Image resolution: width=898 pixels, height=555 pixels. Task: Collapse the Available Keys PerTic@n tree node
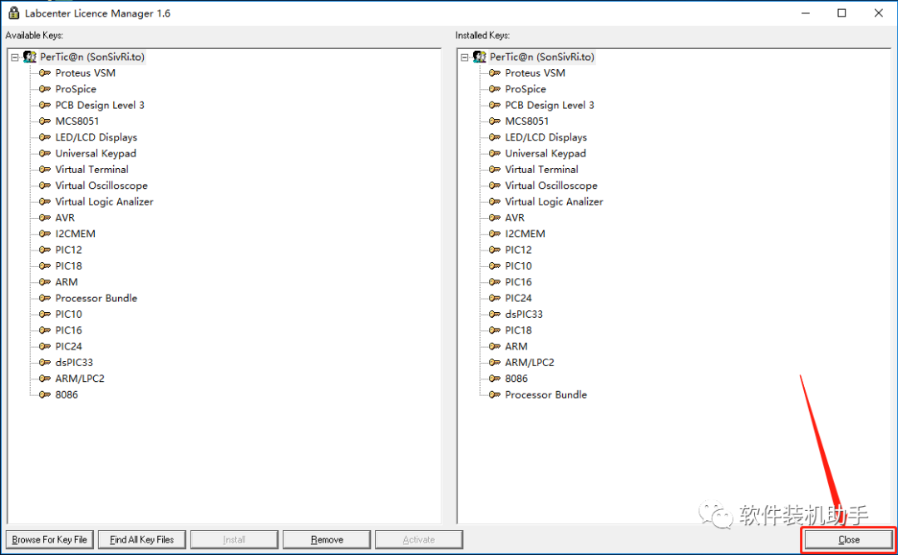(15, 57)
